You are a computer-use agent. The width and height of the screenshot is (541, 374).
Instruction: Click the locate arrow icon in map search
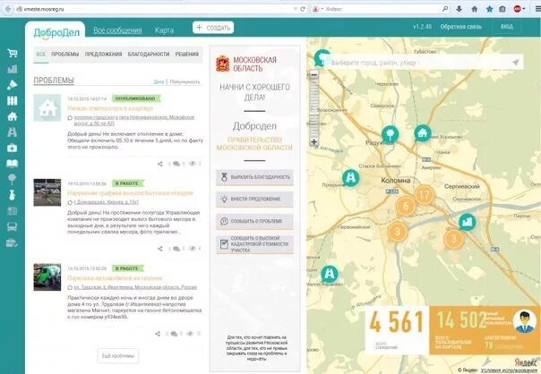(515, 63)
